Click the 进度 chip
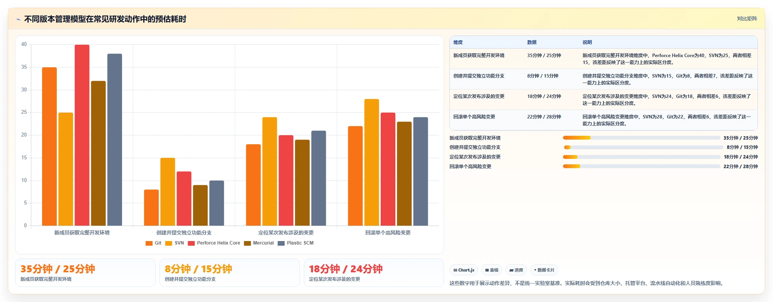The height and width of the screenshot is (302, 773). coord(516,270)
